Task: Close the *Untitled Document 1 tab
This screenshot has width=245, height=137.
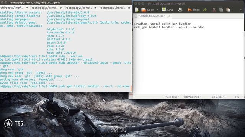Action: pos(168,16)
